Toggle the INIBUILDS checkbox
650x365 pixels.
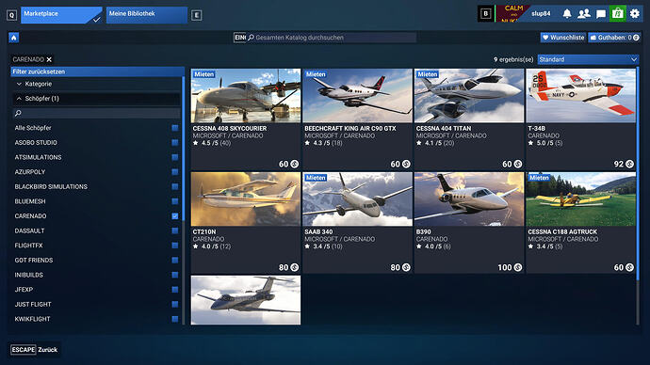pyautogui.click(x=175, y=275)
